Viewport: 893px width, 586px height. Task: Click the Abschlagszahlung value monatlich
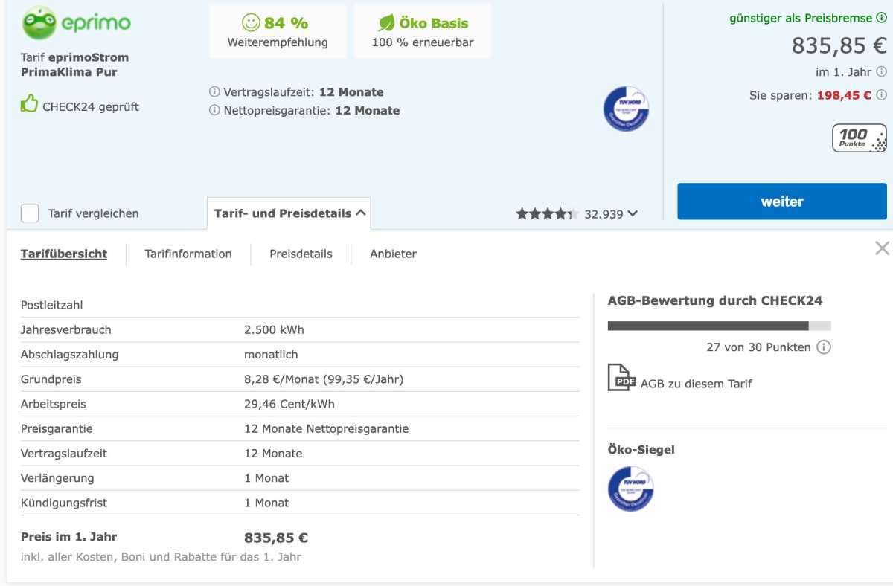271,355
